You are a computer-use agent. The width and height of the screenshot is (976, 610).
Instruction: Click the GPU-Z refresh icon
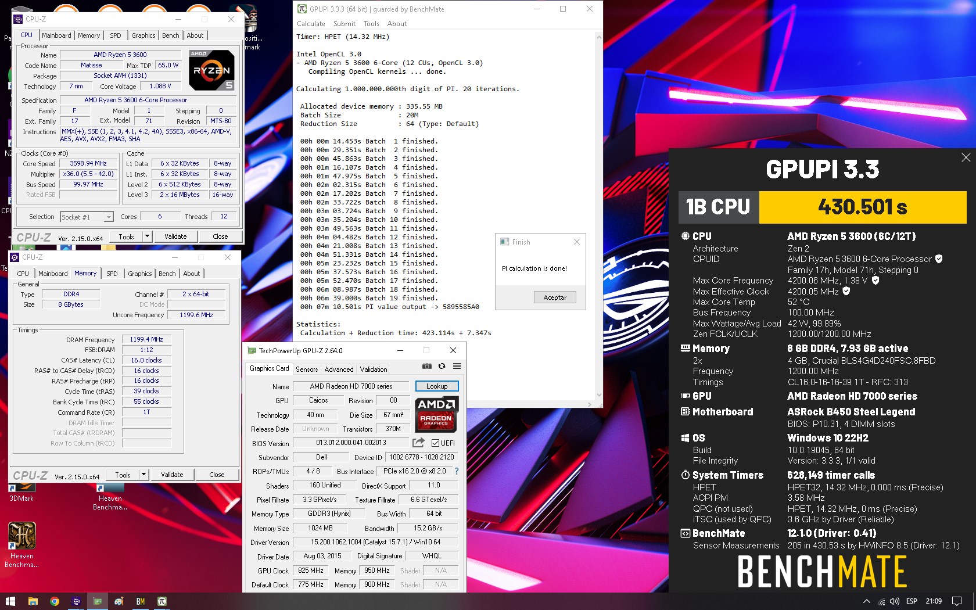(x=442, y=366)
